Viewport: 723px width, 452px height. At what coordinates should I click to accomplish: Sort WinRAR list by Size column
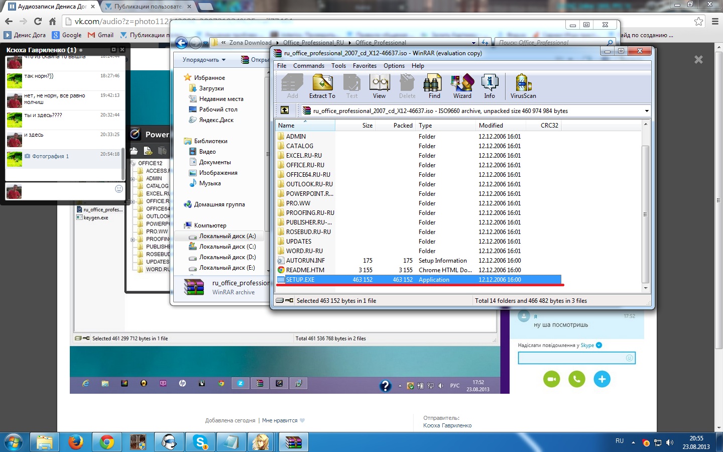tap(355, 126)
